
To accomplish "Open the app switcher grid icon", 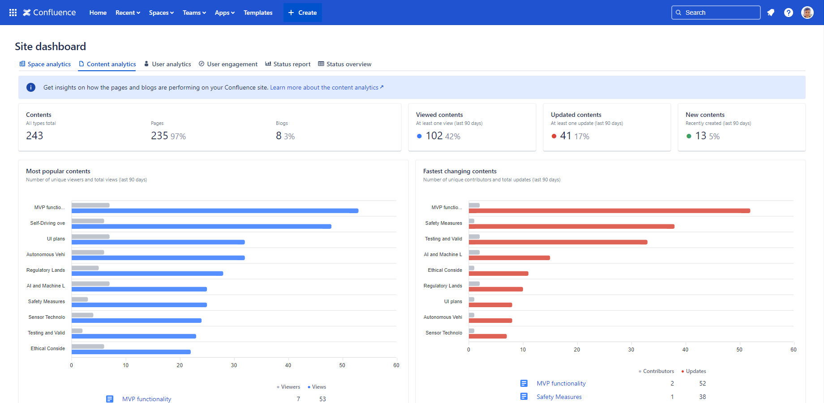I will click(13, 13).
